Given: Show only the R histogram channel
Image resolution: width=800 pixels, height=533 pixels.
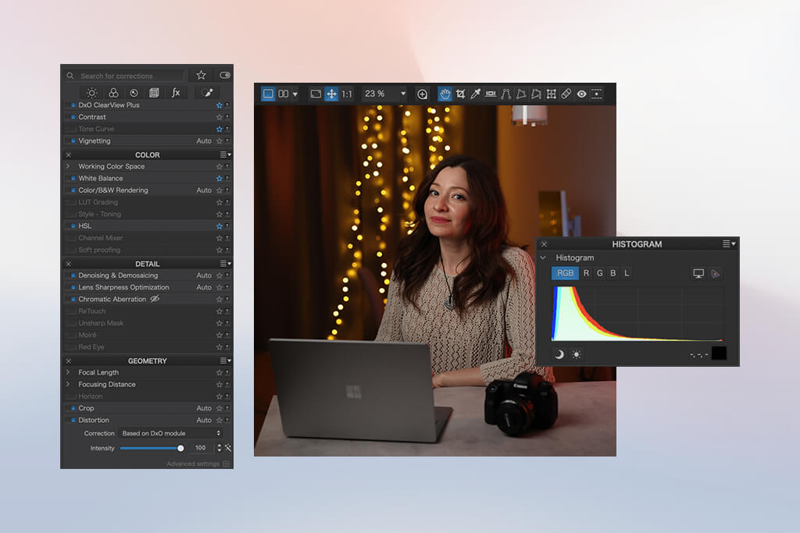Looking at the screenshot, I should (586, 273).
